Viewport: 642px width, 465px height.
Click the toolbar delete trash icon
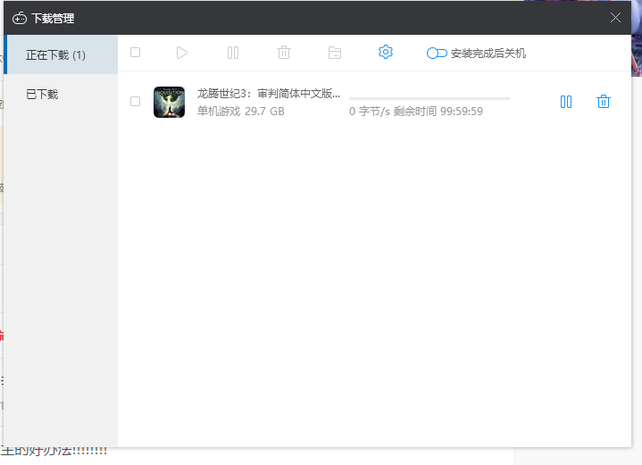point(284,53)
